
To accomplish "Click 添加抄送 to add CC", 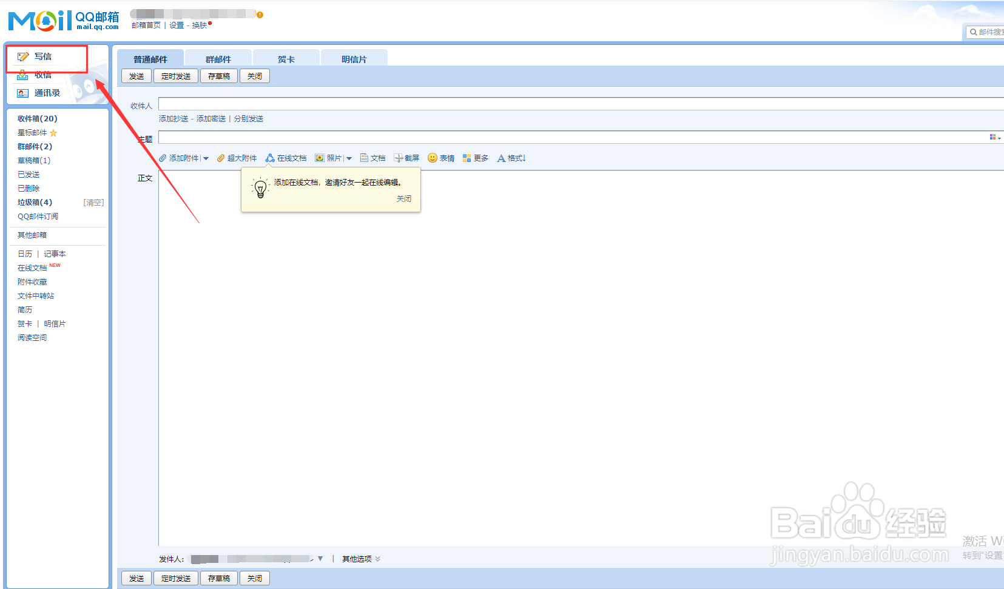I will [174, 119].
